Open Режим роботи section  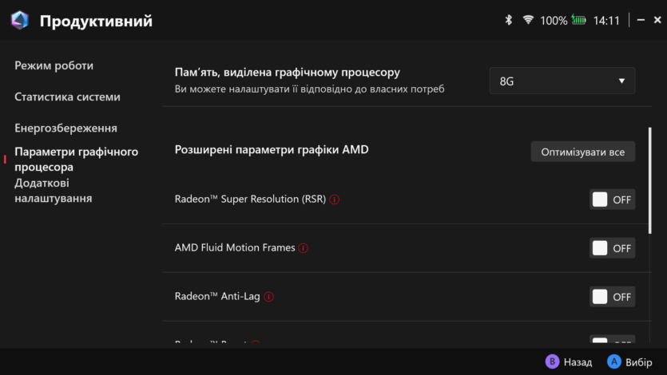54,65
